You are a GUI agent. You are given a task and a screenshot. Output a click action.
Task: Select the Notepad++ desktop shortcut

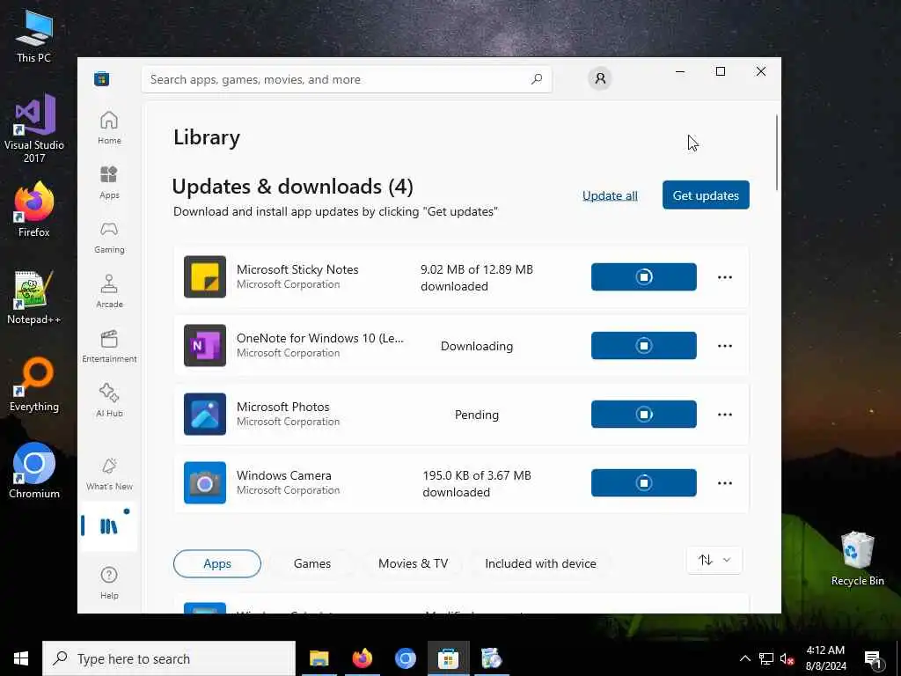click(x=34, y=298)
